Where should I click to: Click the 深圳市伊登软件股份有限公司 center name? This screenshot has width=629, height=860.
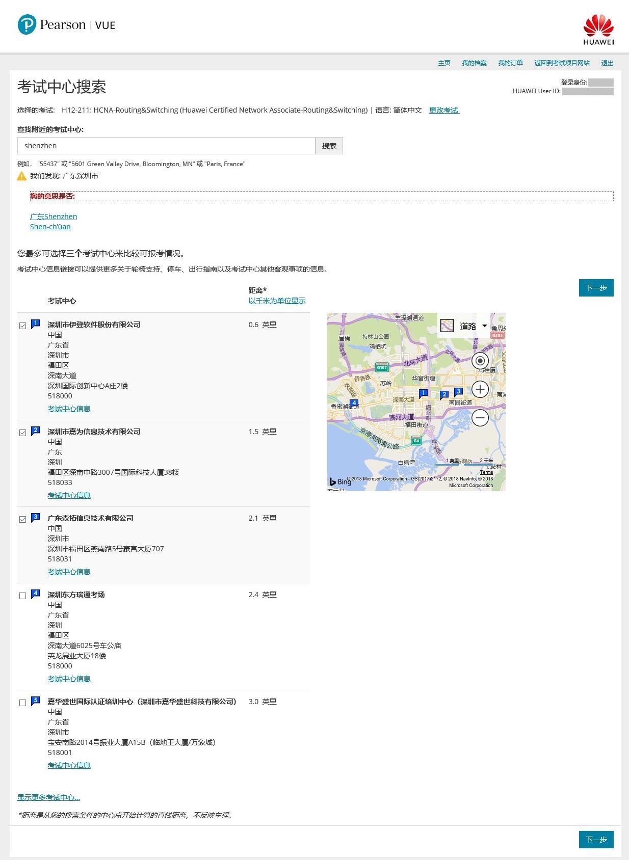[94, 325]
